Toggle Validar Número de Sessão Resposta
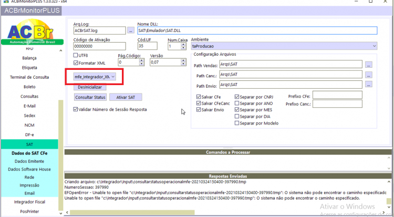394x217 pixels. [75, 109]
